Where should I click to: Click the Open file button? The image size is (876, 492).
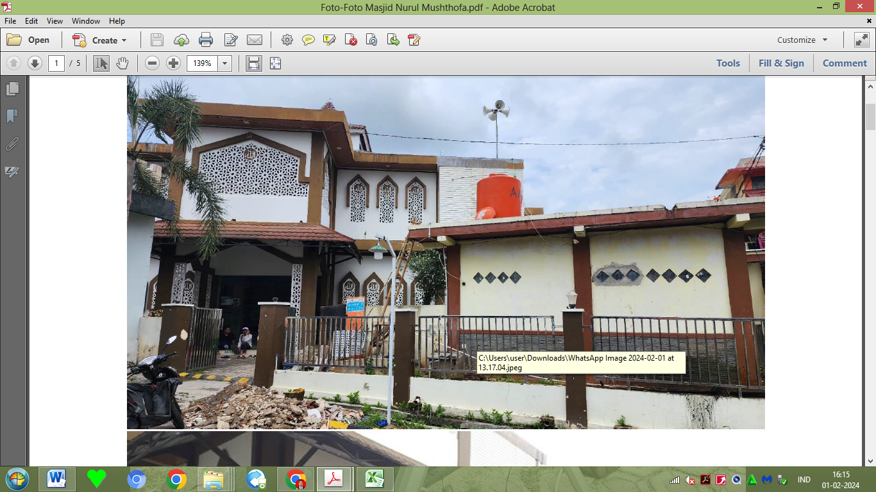coord(28,40)
